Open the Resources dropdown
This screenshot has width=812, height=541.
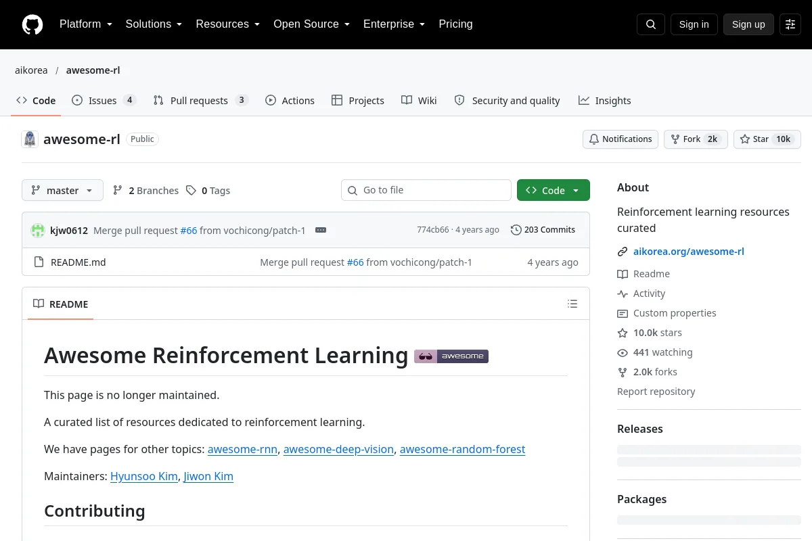coord(228,24)
